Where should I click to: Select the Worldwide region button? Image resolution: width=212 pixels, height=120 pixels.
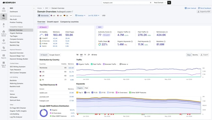(x=43, y=16)
